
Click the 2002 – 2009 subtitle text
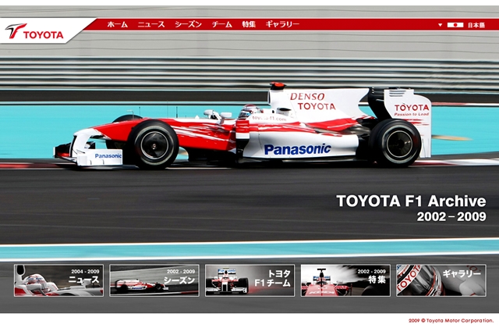point(451,217)
